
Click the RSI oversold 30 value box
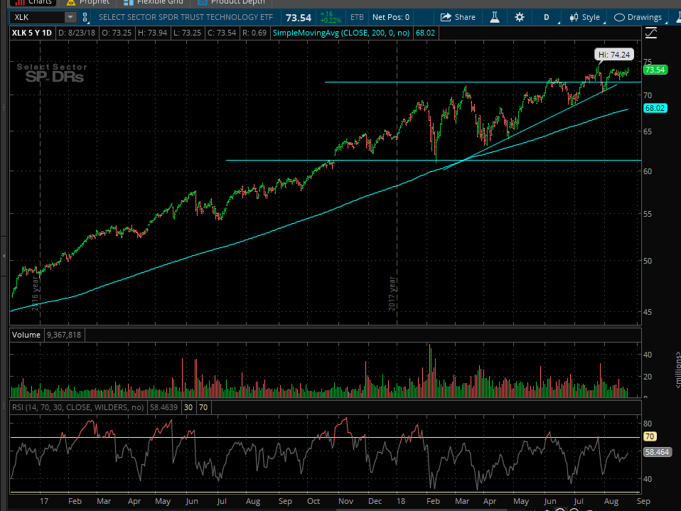(188, 407)
